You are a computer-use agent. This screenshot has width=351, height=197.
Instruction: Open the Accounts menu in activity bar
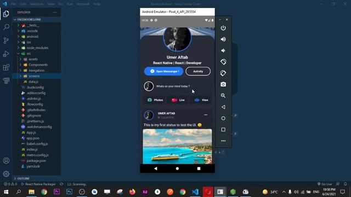(x=6, y=160)
